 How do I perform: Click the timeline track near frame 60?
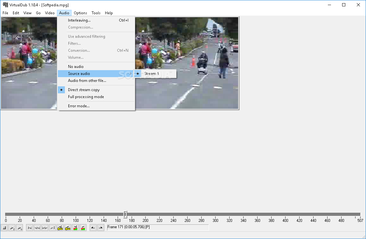tap(48, 214)
